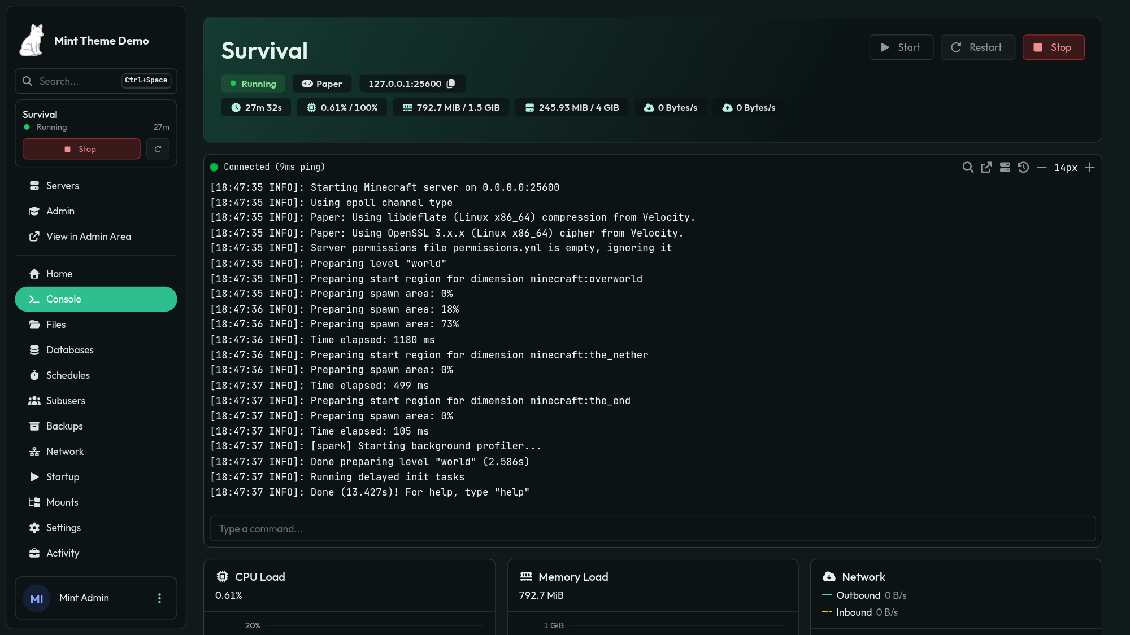Focus the sidebar Search field
This screenshot has height=635, width=1130.
coord(95,81)
